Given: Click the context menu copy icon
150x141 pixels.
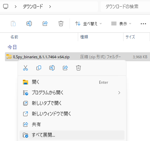Looking at the screenshot, I should [x=39, y=68].
